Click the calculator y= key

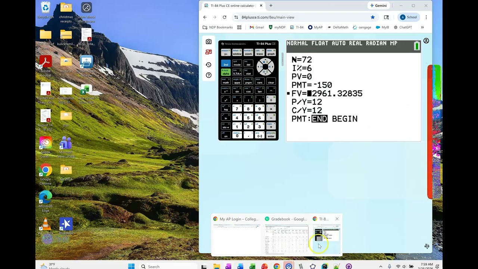[226, 53]
